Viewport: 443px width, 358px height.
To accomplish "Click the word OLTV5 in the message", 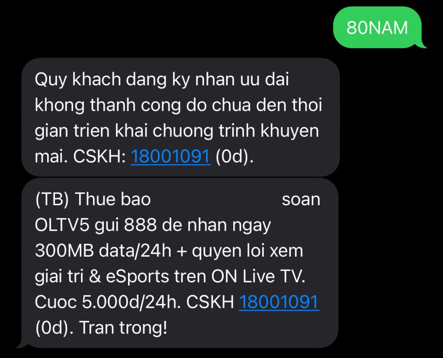I will (62, 225).
